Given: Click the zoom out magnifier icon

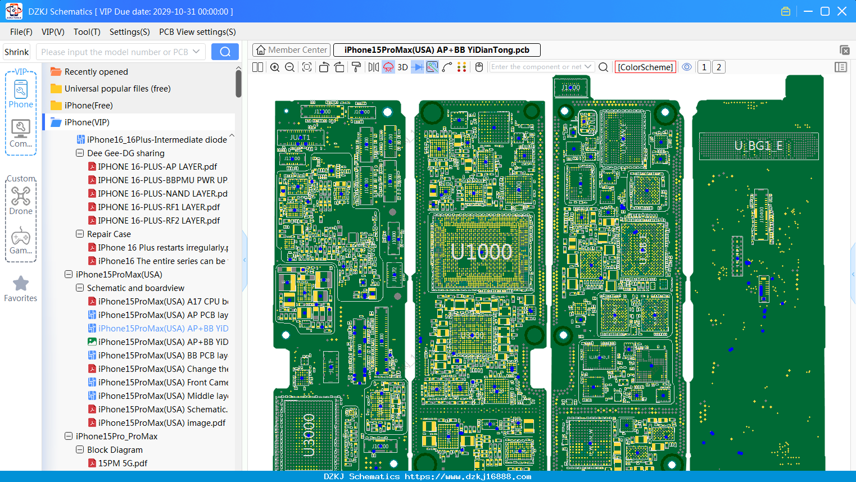Looking at the screenshot, I should (x=290, y=67).
